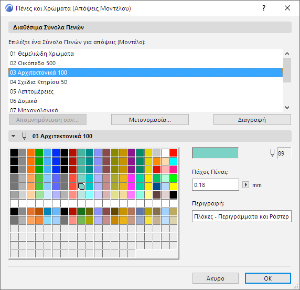Click pen set list scroll up arrow
Screen dimensions: 300x290
tap(287, 54)
